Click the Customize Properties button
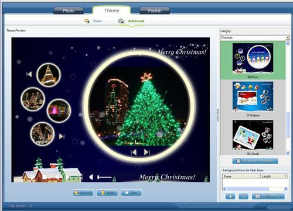This screenshot has height=211, width=293. tap(255, 161)
